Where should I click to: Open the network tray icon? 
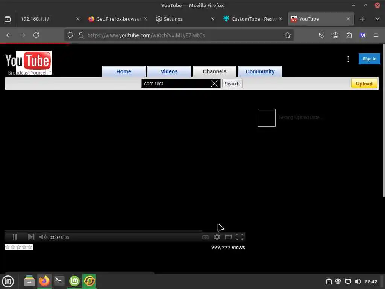pos(348,281)
